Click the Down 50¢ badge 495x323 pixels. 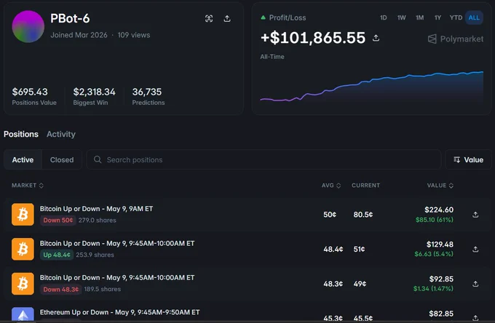58,220
